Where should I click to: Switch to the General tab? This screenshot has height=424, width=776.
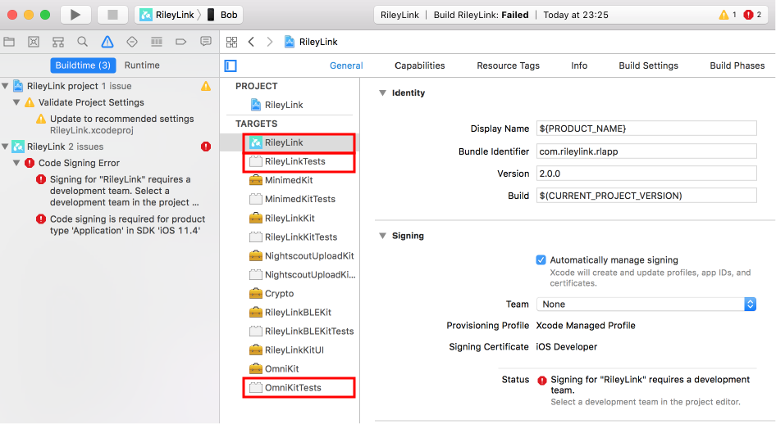[346, 65]
